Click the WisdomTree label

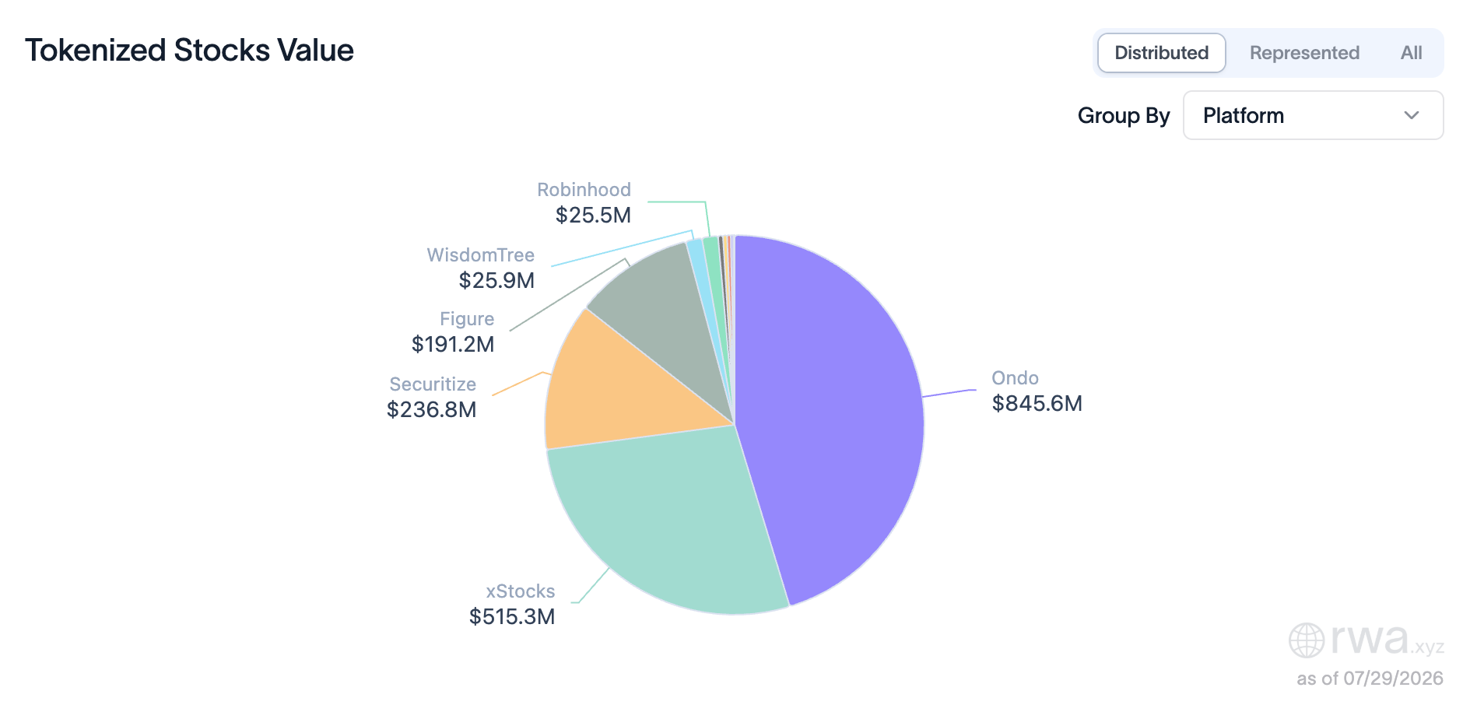tap(480, 255)
